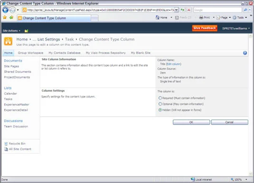The width and height of the screenshot is (254, 183).
Task: Click the Home toolbar icon
Action: tap(158, 18)
